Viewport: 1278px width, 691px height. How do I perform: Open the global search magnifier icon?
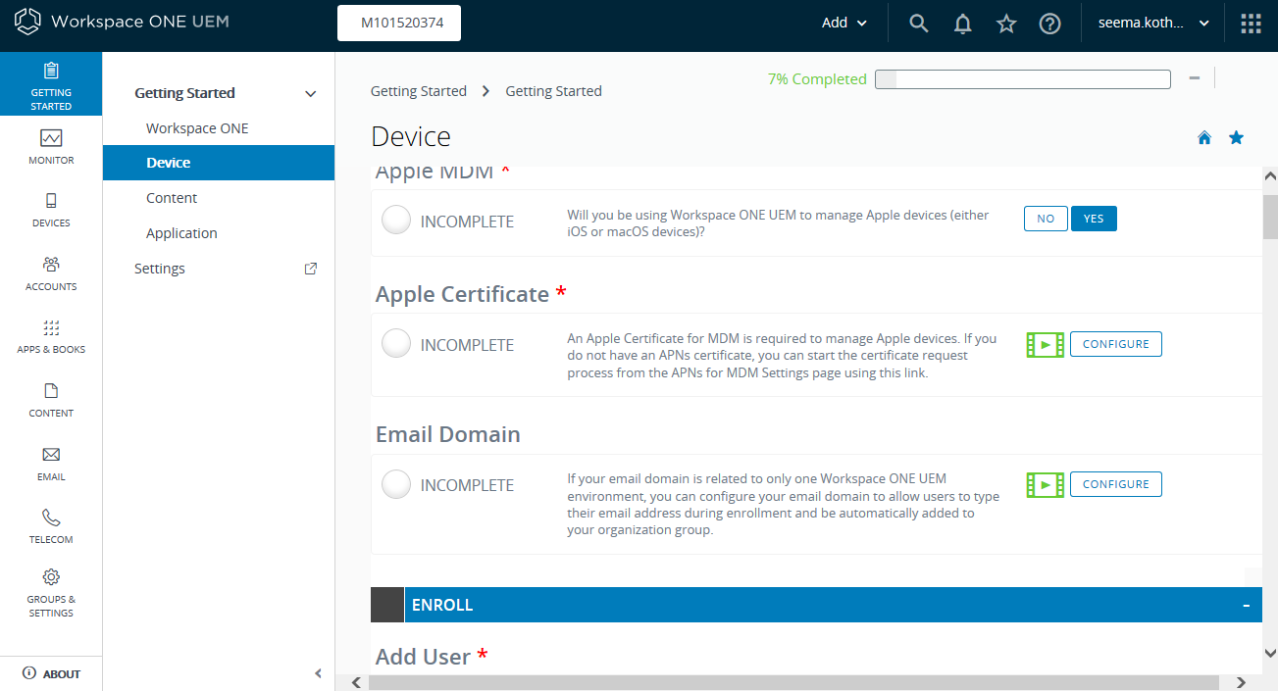tap(919, 24)
